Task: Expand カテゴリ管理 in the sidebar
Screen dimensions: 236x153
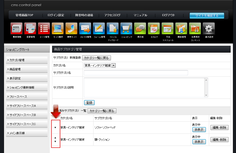Action: tap(27, 60)
